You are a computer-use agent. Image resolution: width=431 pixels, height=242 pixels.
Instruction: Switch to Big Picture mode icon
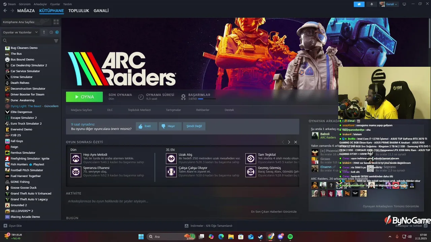404,4
